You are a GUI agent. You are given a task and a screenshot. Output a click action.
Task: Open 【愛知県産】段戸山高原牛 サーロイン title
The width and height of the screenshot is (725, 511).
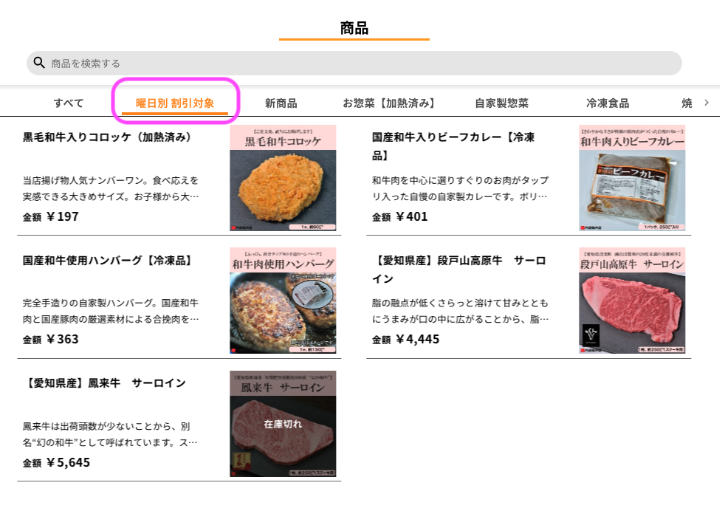(x=459, y=269)
